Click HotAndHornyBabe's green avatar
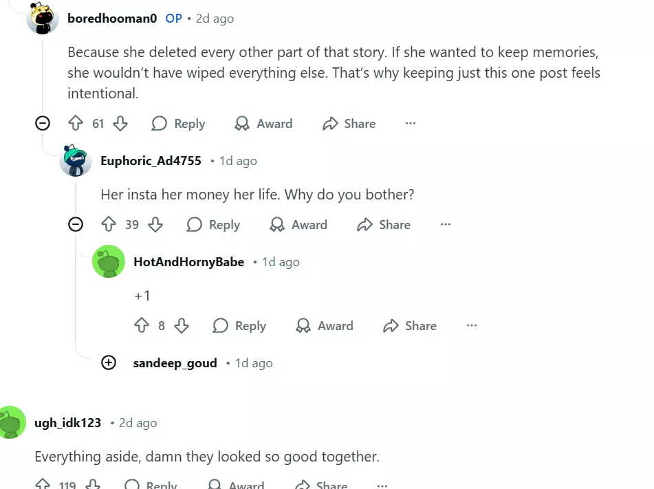 coord(109,261)
